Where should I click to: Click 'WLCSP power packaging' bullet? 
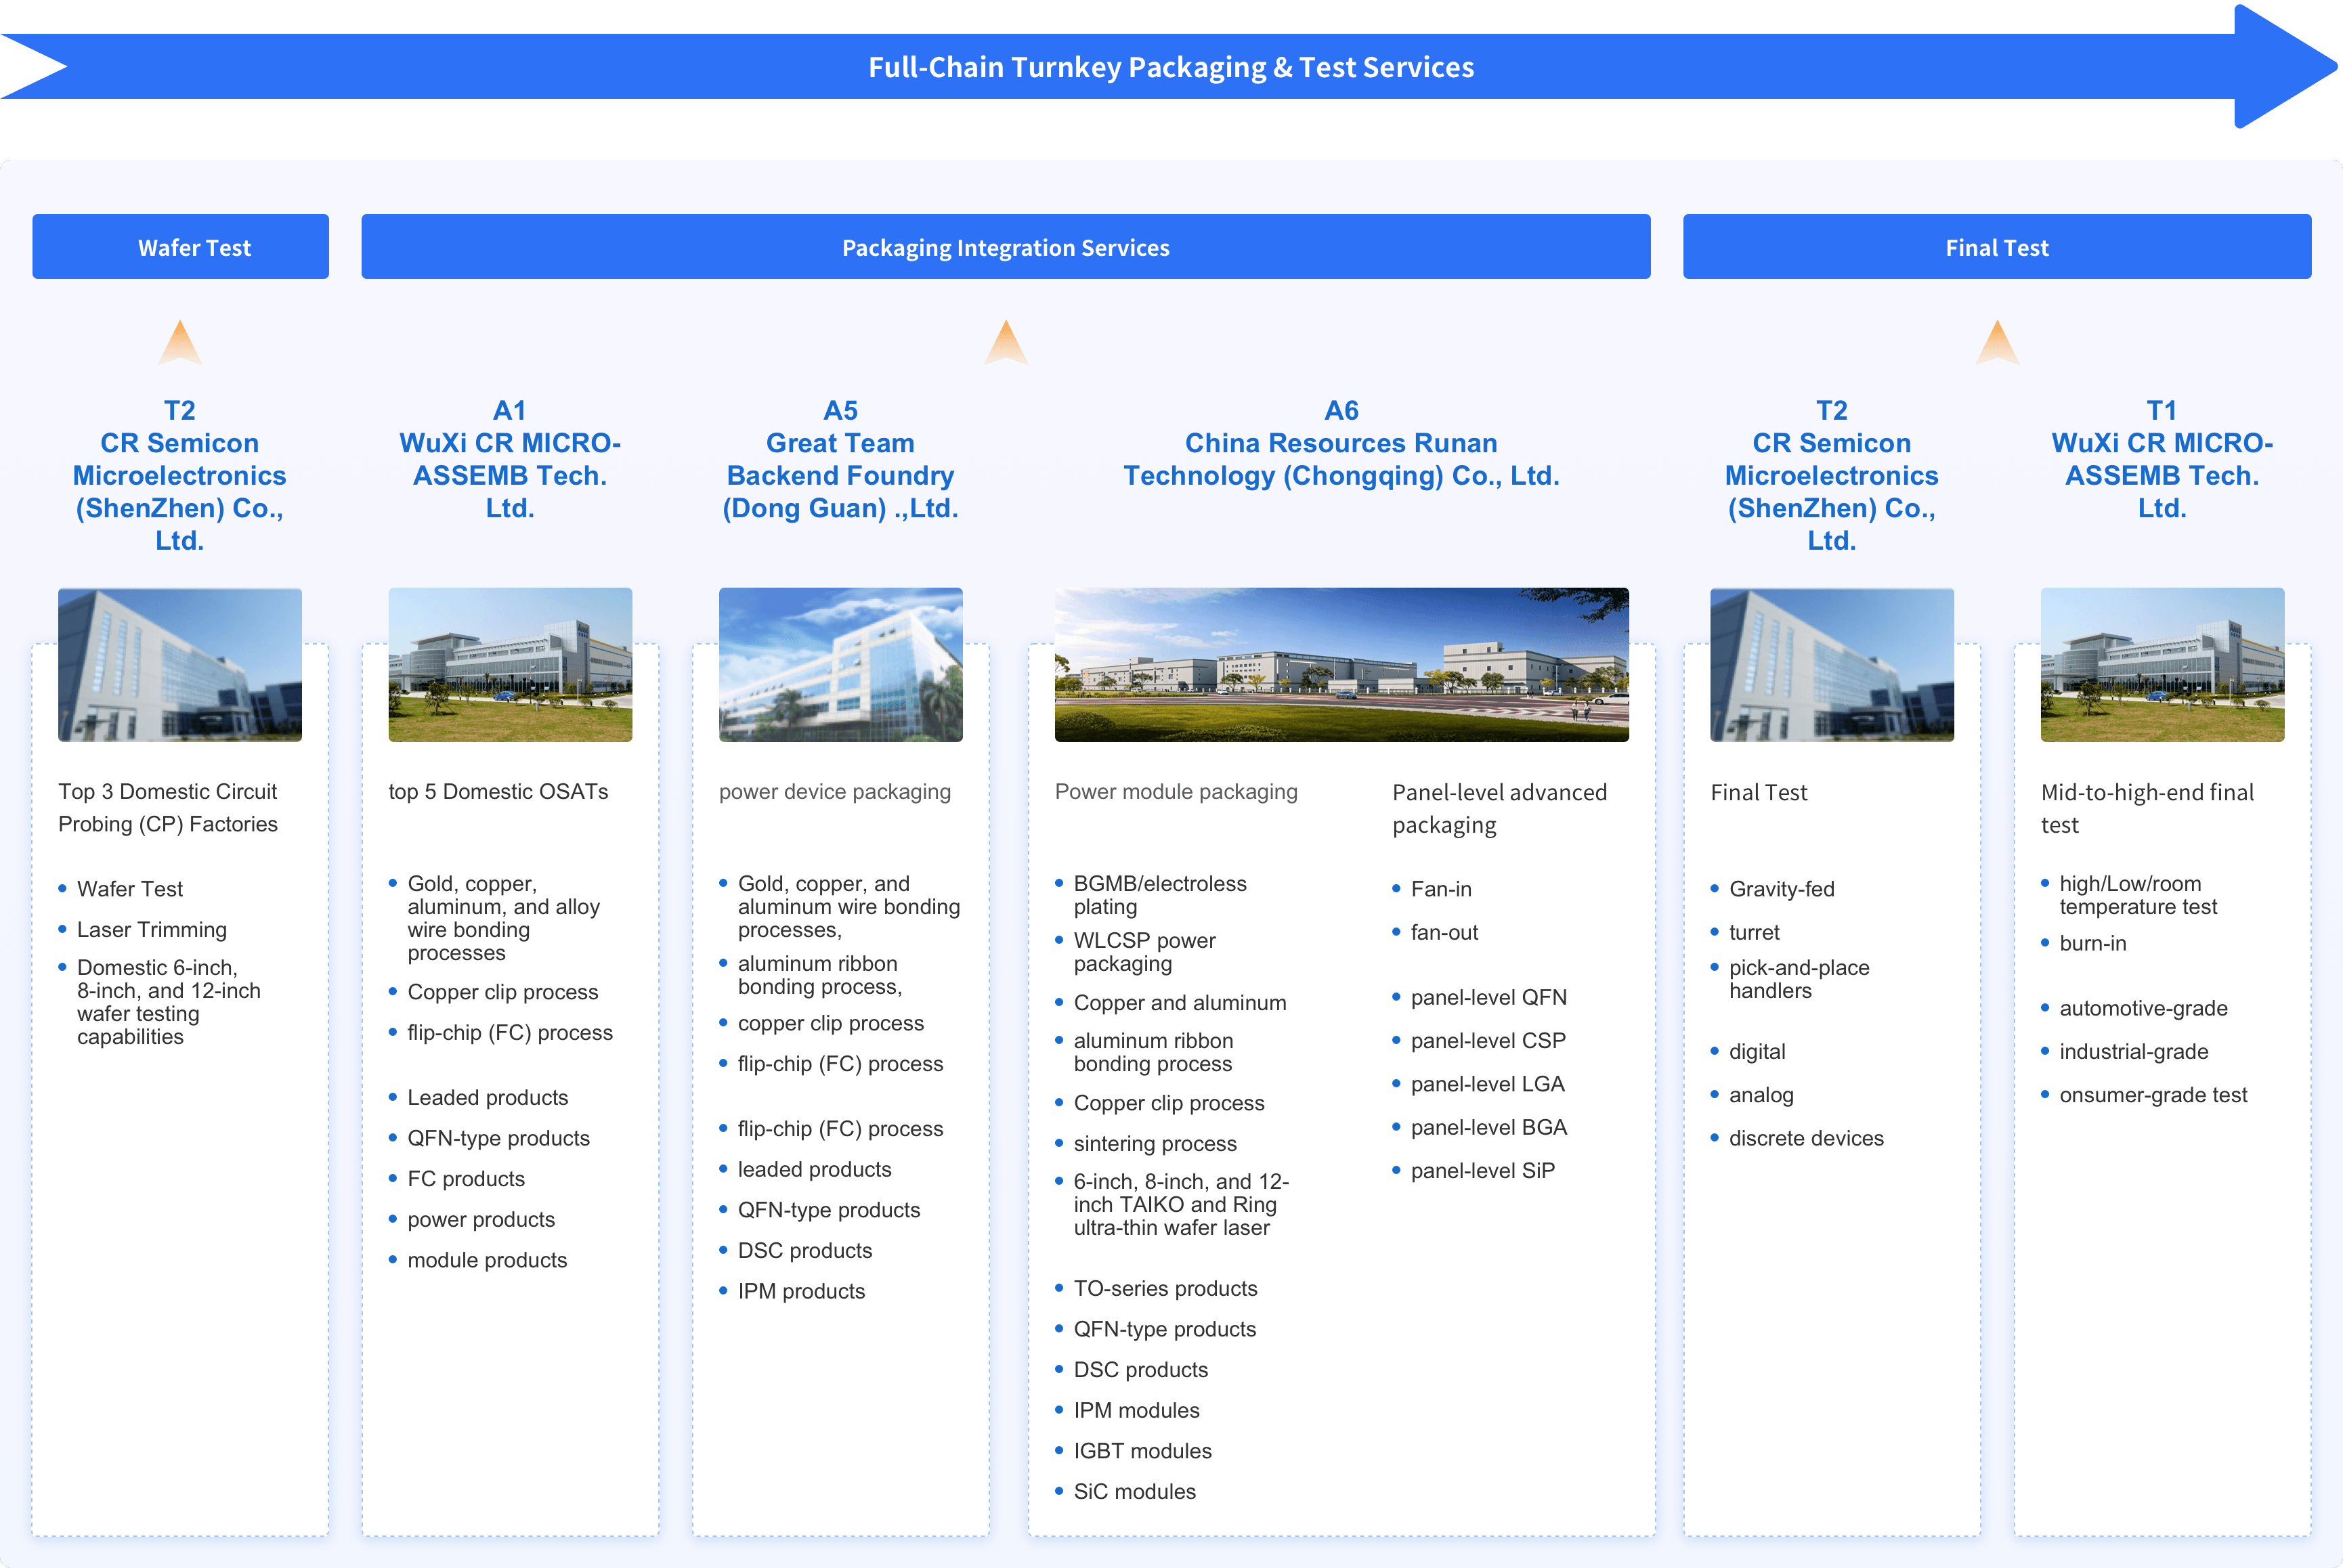tap(1144, 952)
